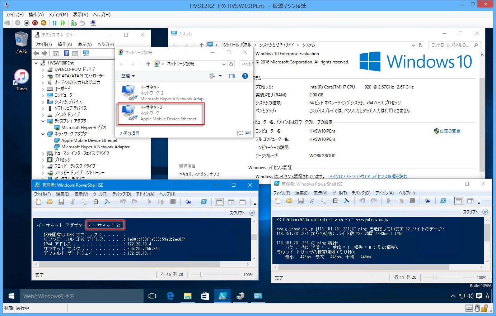Click the red Shut Down VM icon
Image resolution: width=496 pixels, height=316 pixels.
35,23
